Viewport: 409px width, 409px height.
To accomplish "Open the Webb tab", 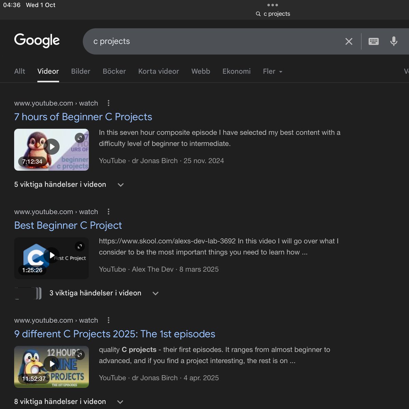I will tap(201, 71).
